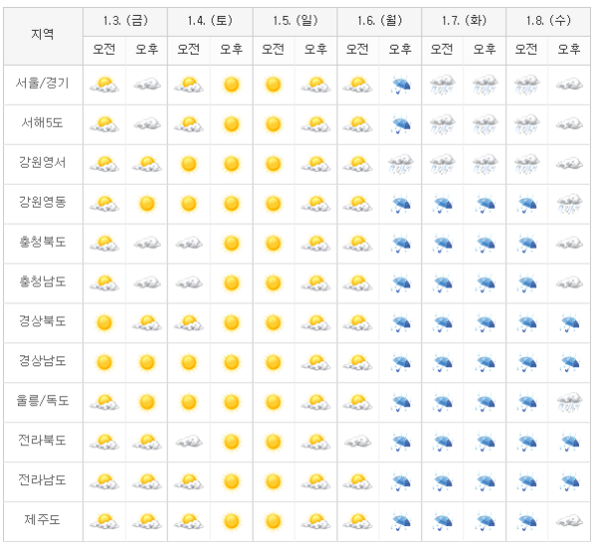
Task: Select 충청남도 sunny icon for 1.4 오후
Action: click(232, 282)
